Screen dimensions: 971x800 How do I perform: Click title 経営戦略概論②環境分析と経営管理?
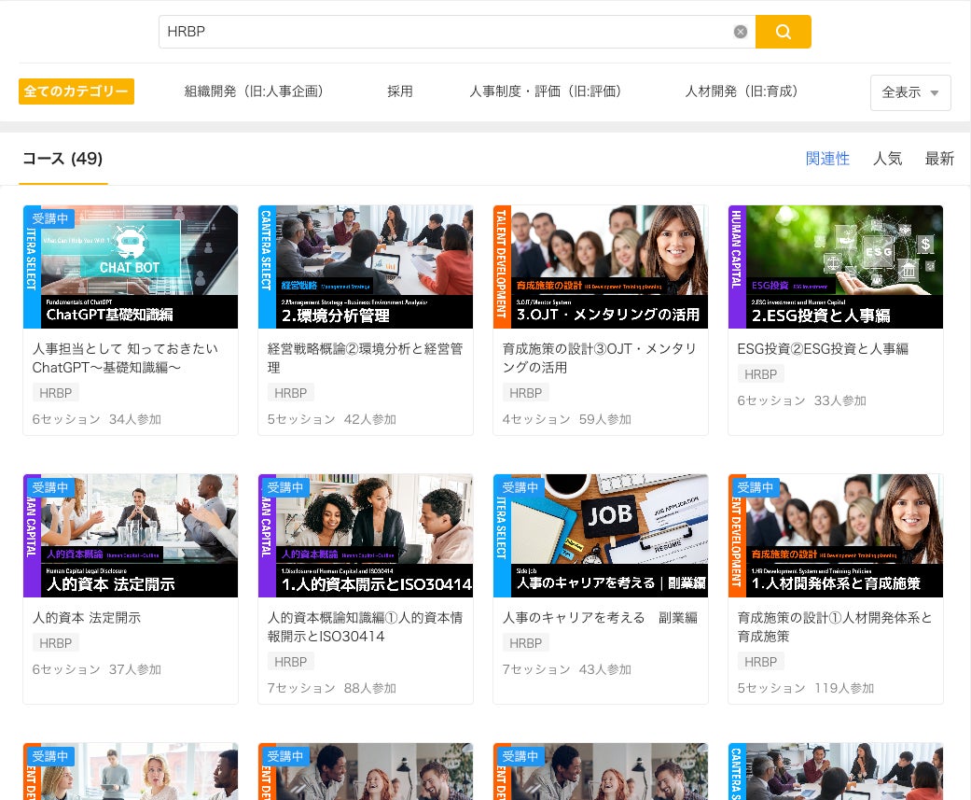[365, 358]
